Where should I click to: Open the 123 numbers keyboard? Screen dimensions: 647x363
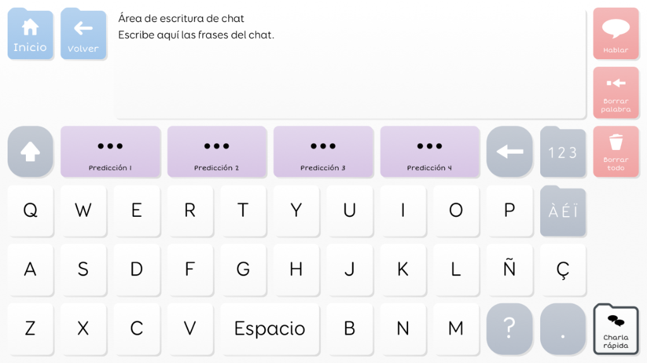(x=562, y=152)
